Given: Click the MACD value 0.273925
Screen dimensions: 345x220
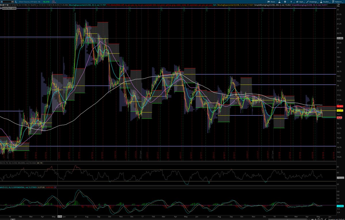Looking at the screenshot, I should click(33, 187).
